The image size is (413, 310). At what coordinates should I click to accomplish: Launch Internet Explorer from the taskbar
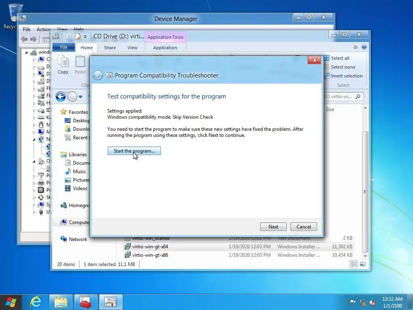(35, 302)
